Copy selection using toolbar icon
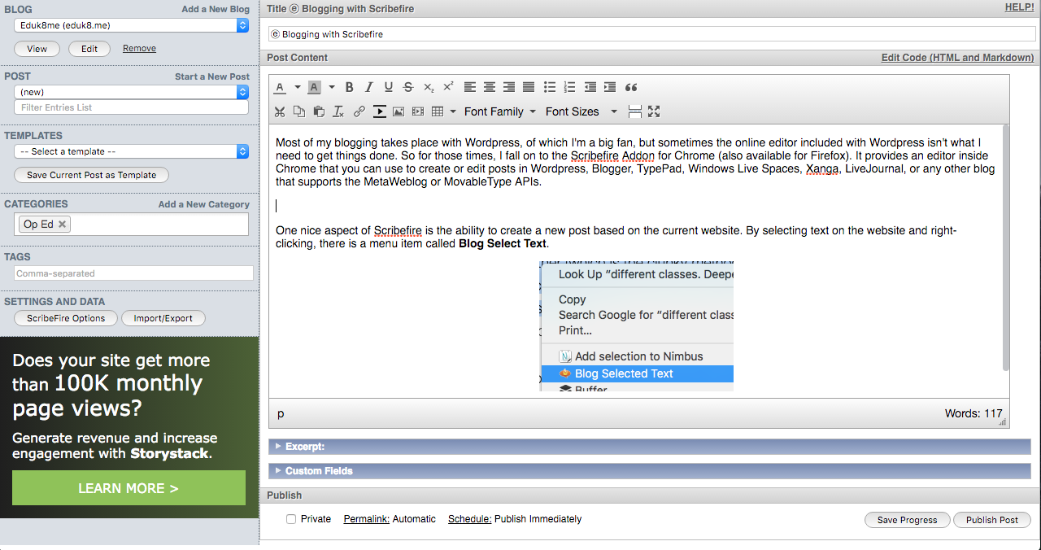This screenshot has width=1041, height=550. pyautogui.click(x=299, y=111)
